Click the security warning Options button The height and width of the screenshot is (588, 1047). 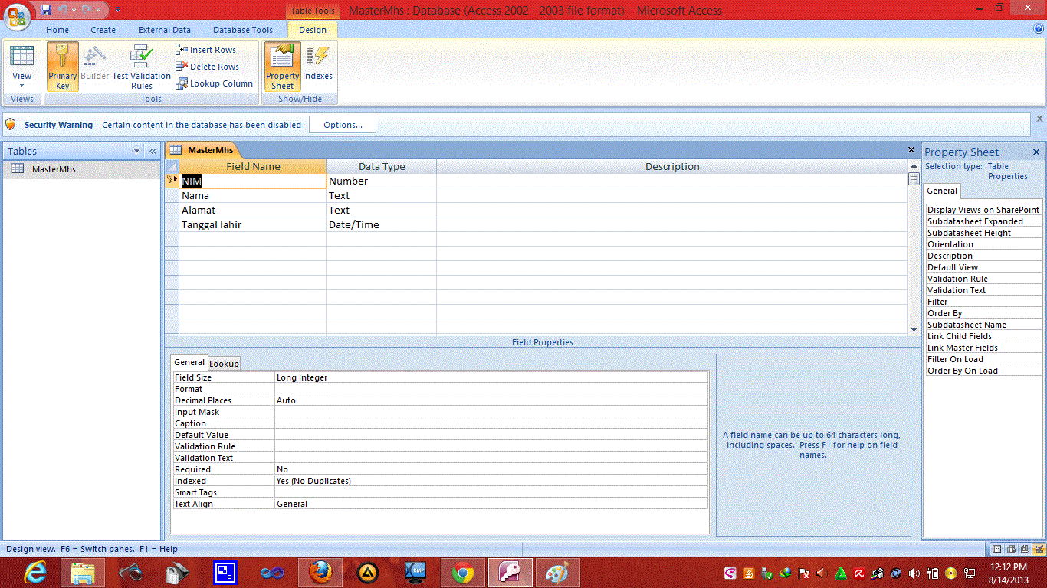(x=342, y=125)
